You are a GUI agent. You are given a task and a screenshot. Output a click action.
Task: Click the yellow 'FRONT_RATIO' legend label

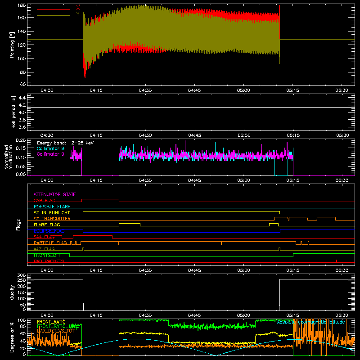click(51, 322)
